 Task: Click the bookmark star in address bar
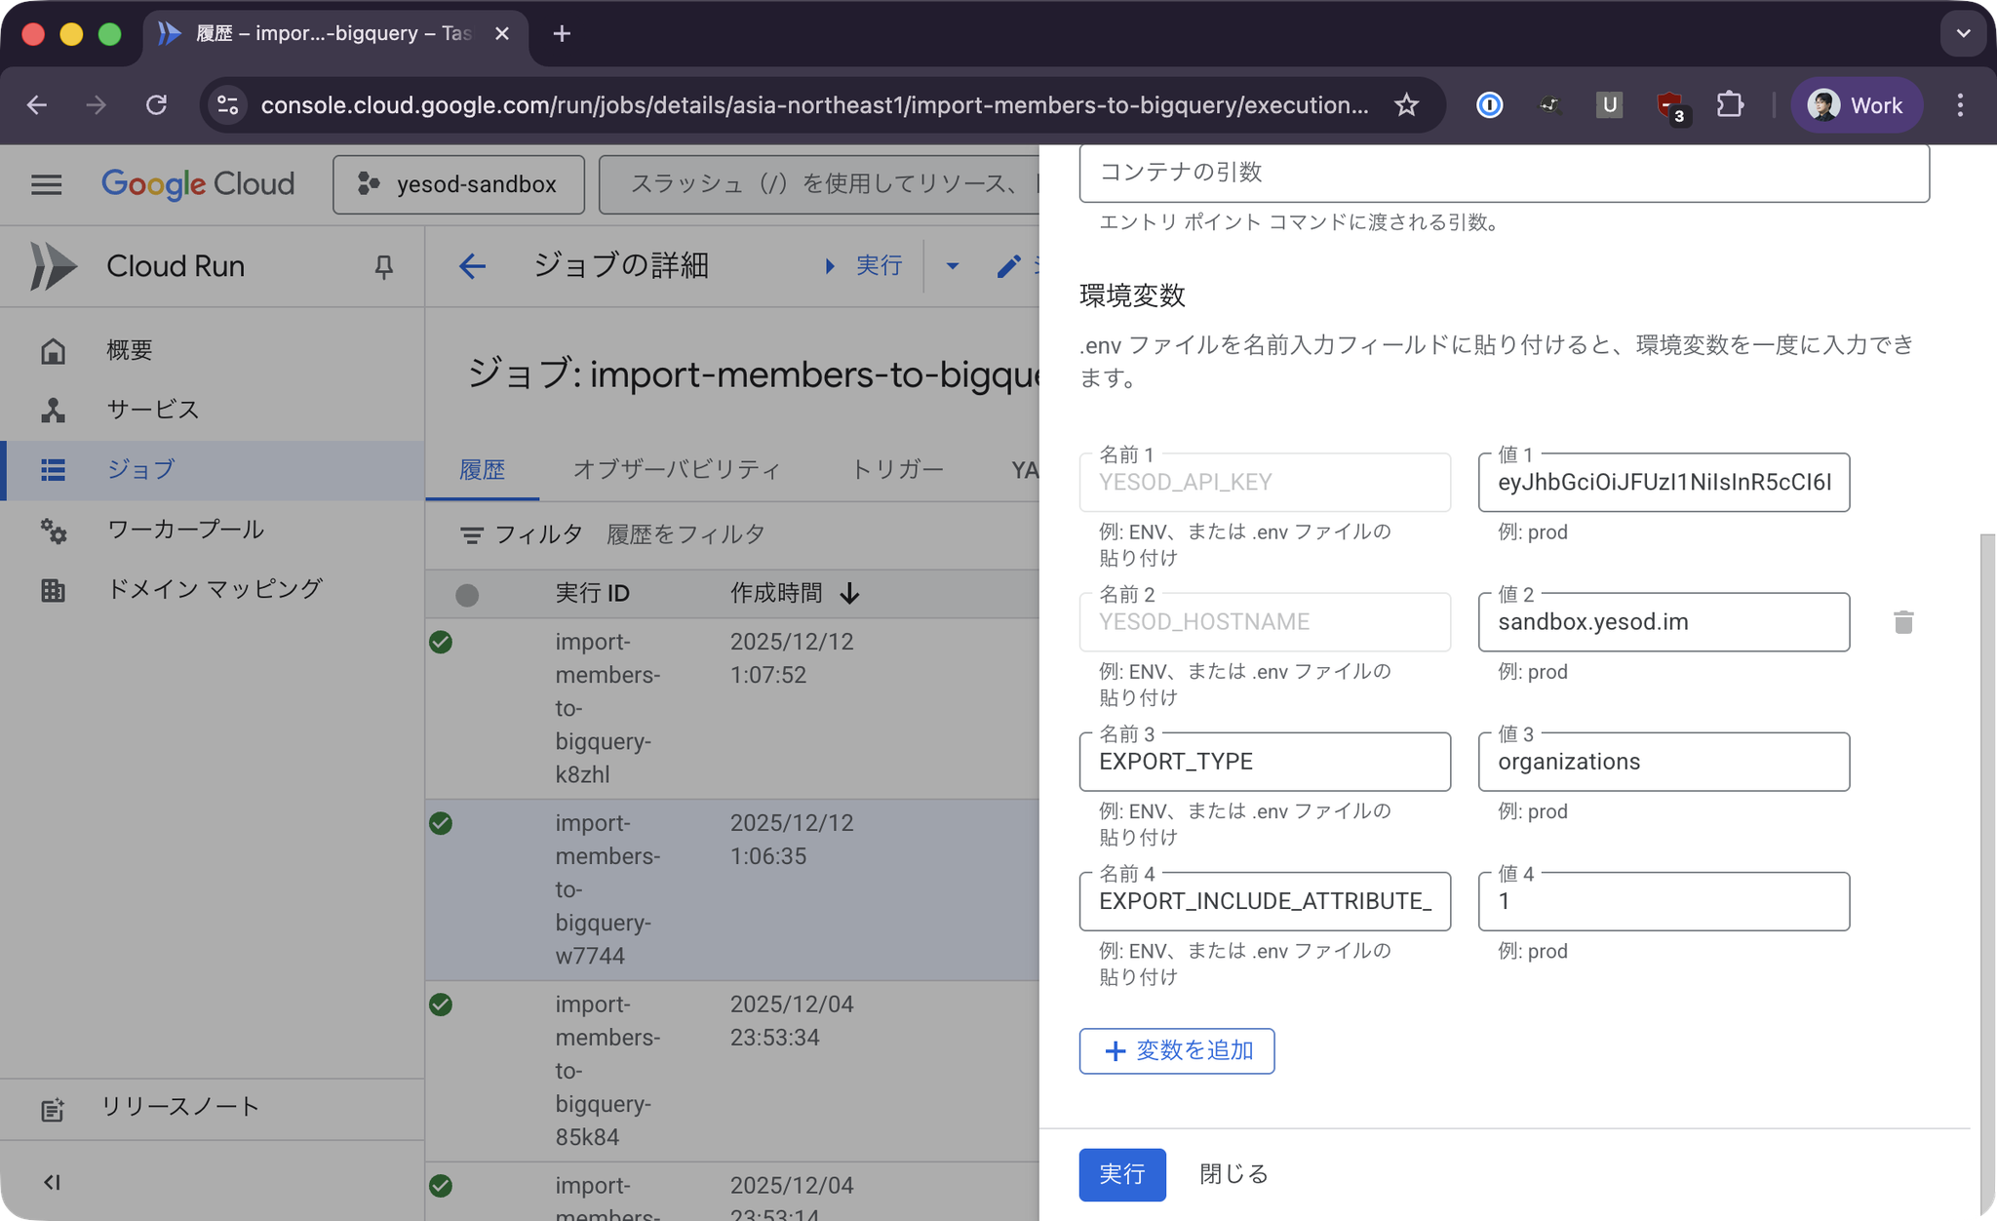click(1406, 105)
